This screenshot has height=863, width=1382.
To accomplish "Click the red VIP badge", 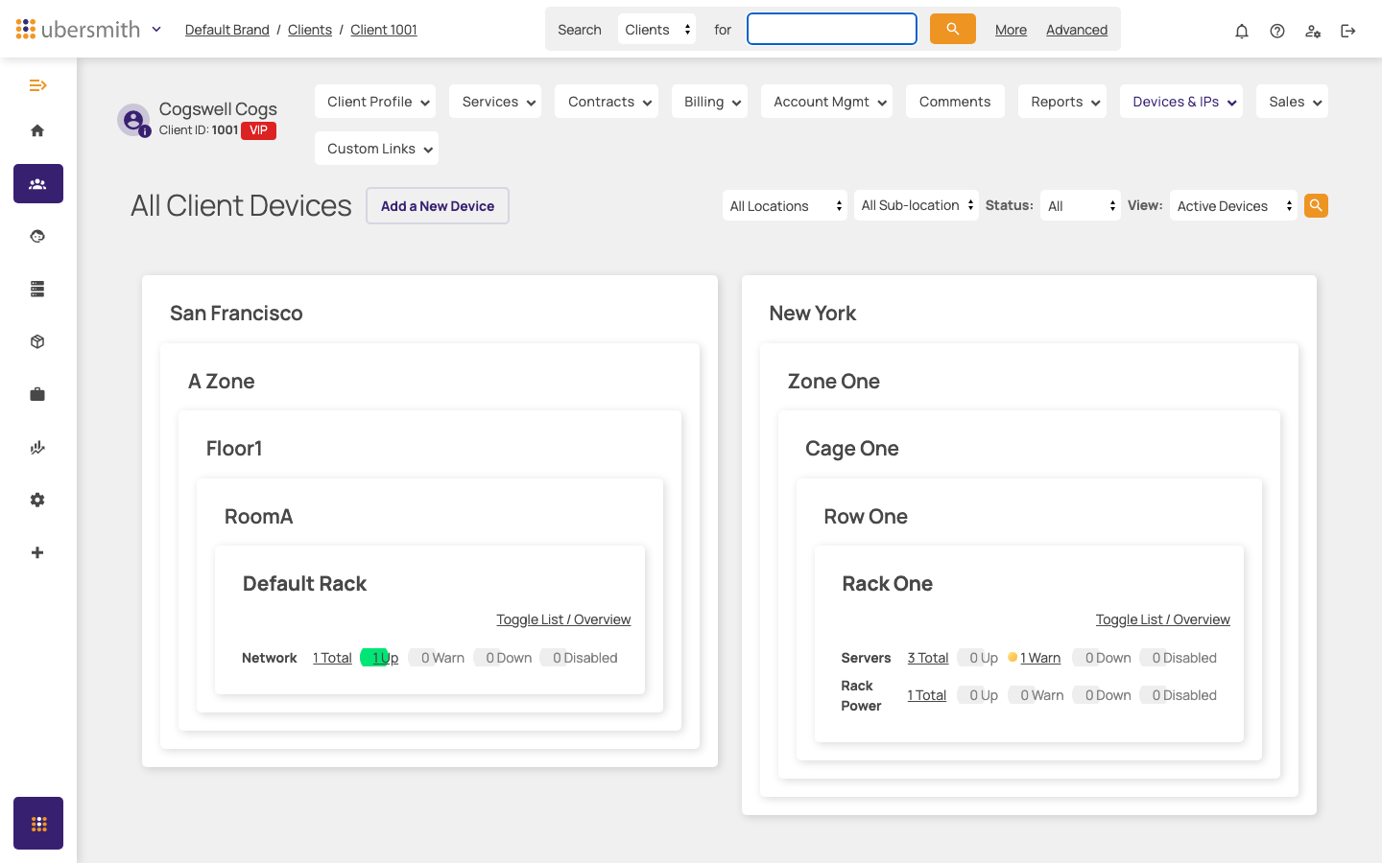I will click(x=259, y=130).
